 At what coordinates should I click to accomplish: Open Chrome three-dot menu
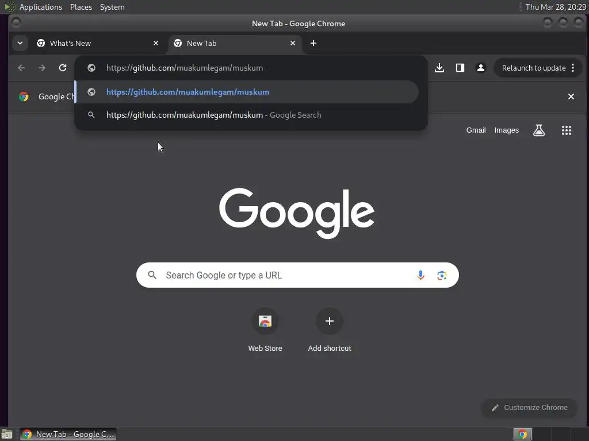pyautogui.click(x=573, y=68)
